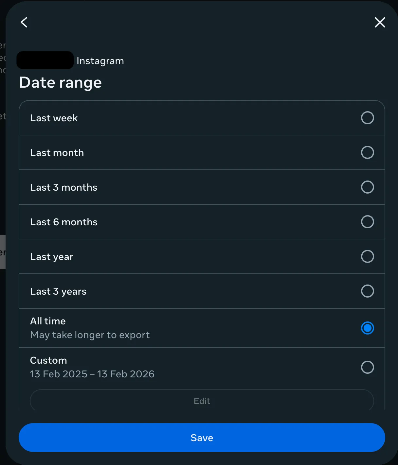398x465 pixels.
Task: Select the Last week radio button
Action: point(367,118)
